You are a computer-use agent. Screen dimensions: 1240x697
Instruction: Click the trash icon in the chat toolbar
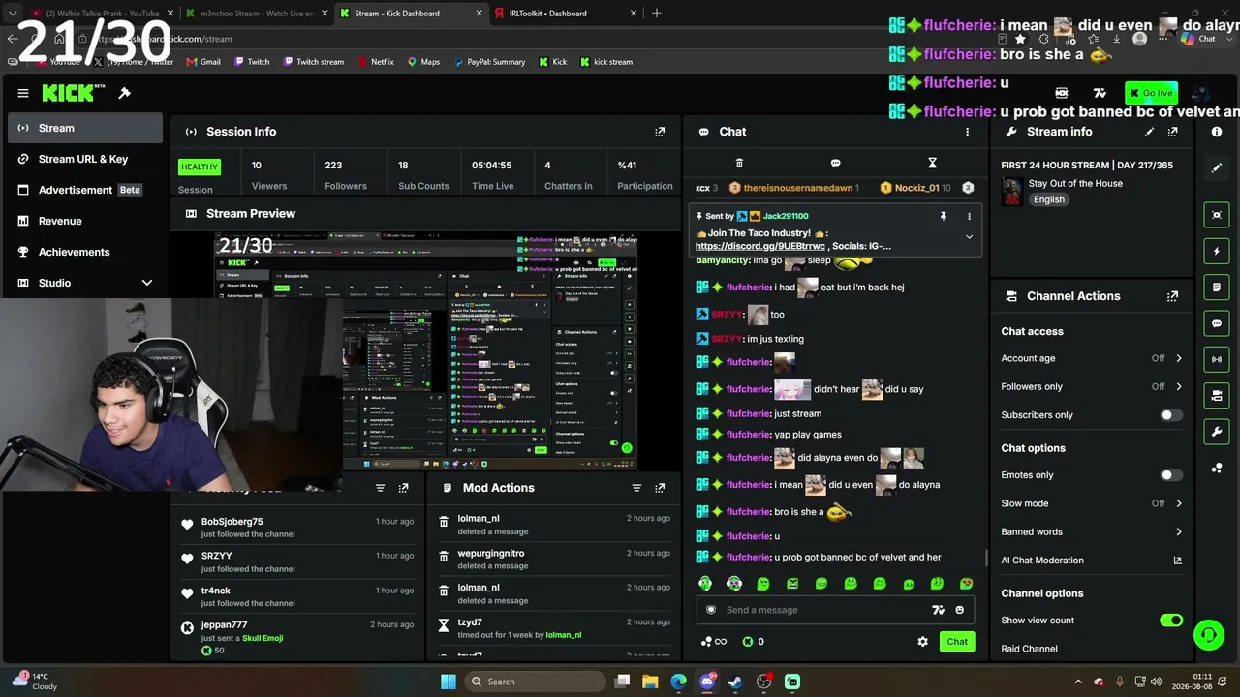pyautogui.click(x=739, y=163)
